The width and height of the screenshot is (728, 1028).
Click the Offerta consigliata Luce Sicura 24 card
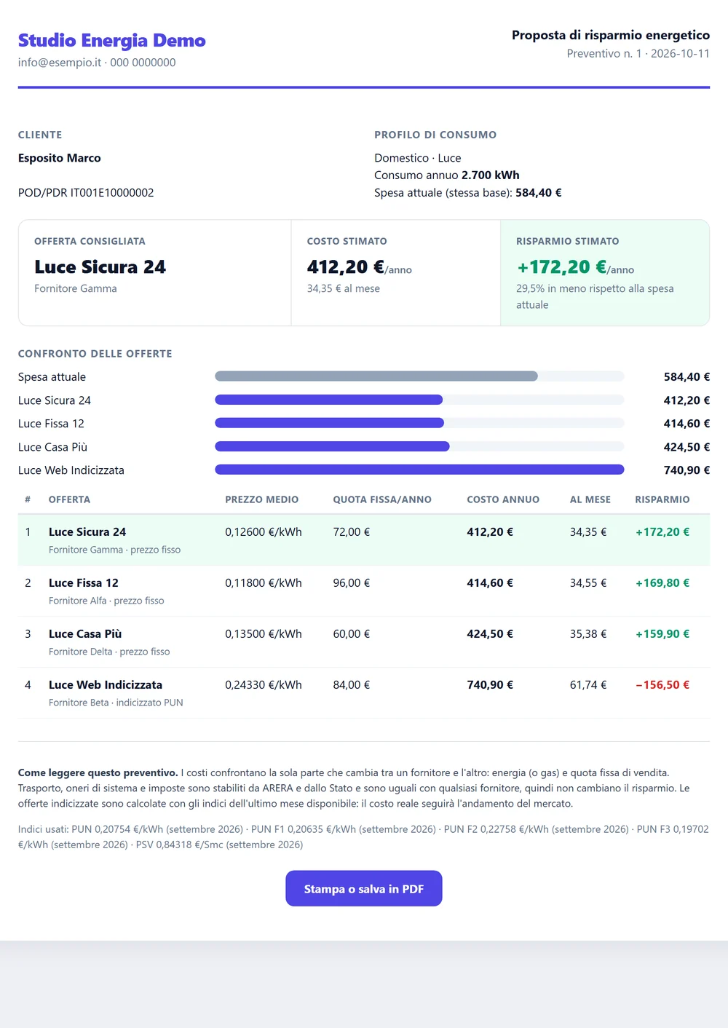point(155,273)
